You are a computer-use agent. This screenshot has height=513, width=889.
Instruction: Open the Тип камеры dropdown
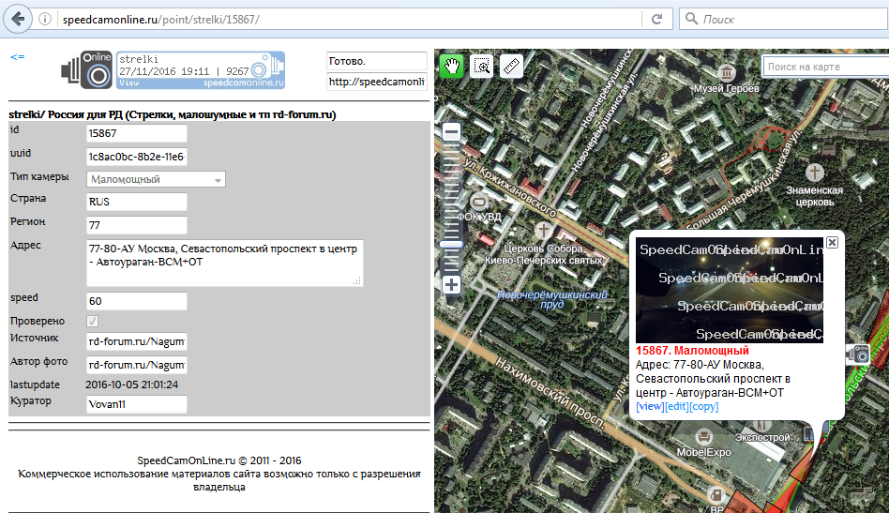point(156,179)
